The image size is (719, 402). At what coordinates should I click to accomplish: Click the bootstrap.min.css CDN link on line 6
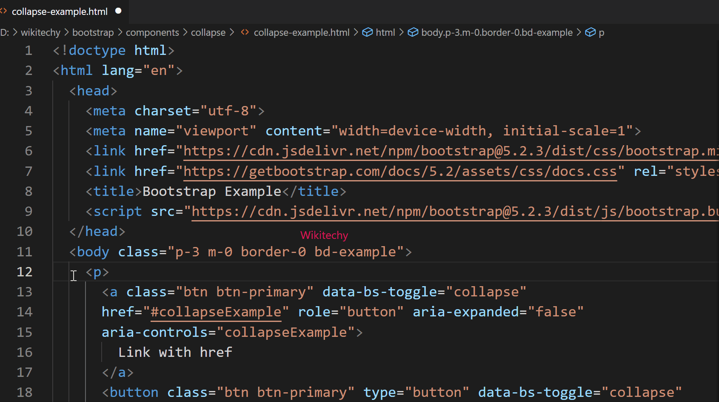pos(425,150)
